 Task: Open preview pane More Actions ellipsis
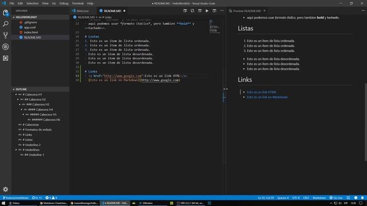363,11
